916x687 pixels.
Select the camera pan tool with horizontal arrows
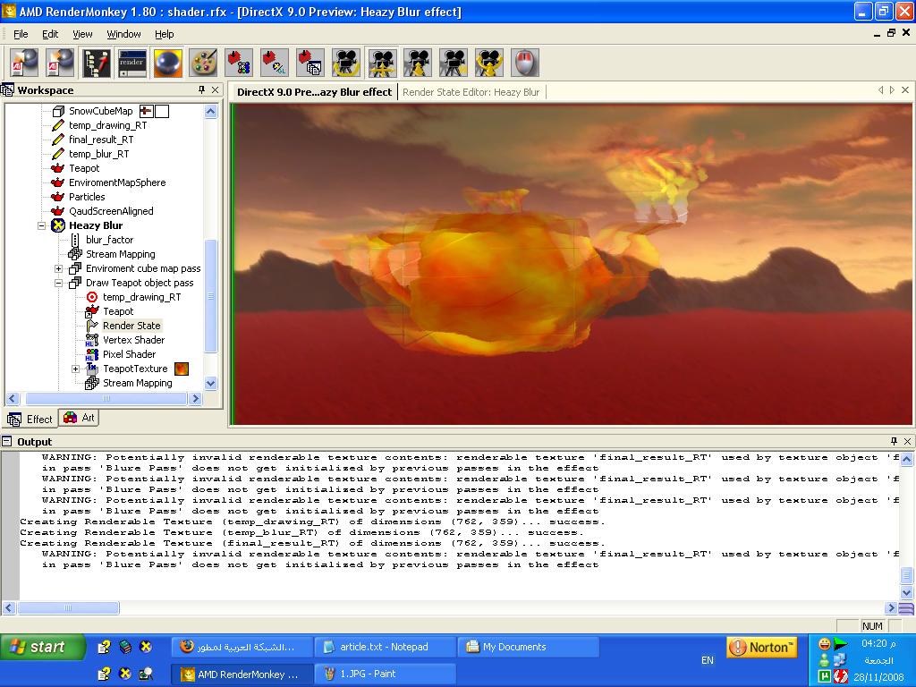381,63
